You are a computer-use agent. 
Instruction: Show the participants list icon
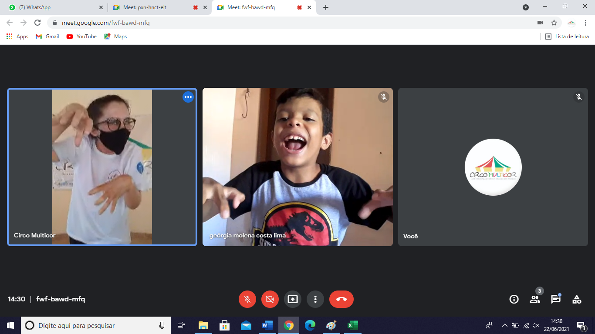pos(534,299)
